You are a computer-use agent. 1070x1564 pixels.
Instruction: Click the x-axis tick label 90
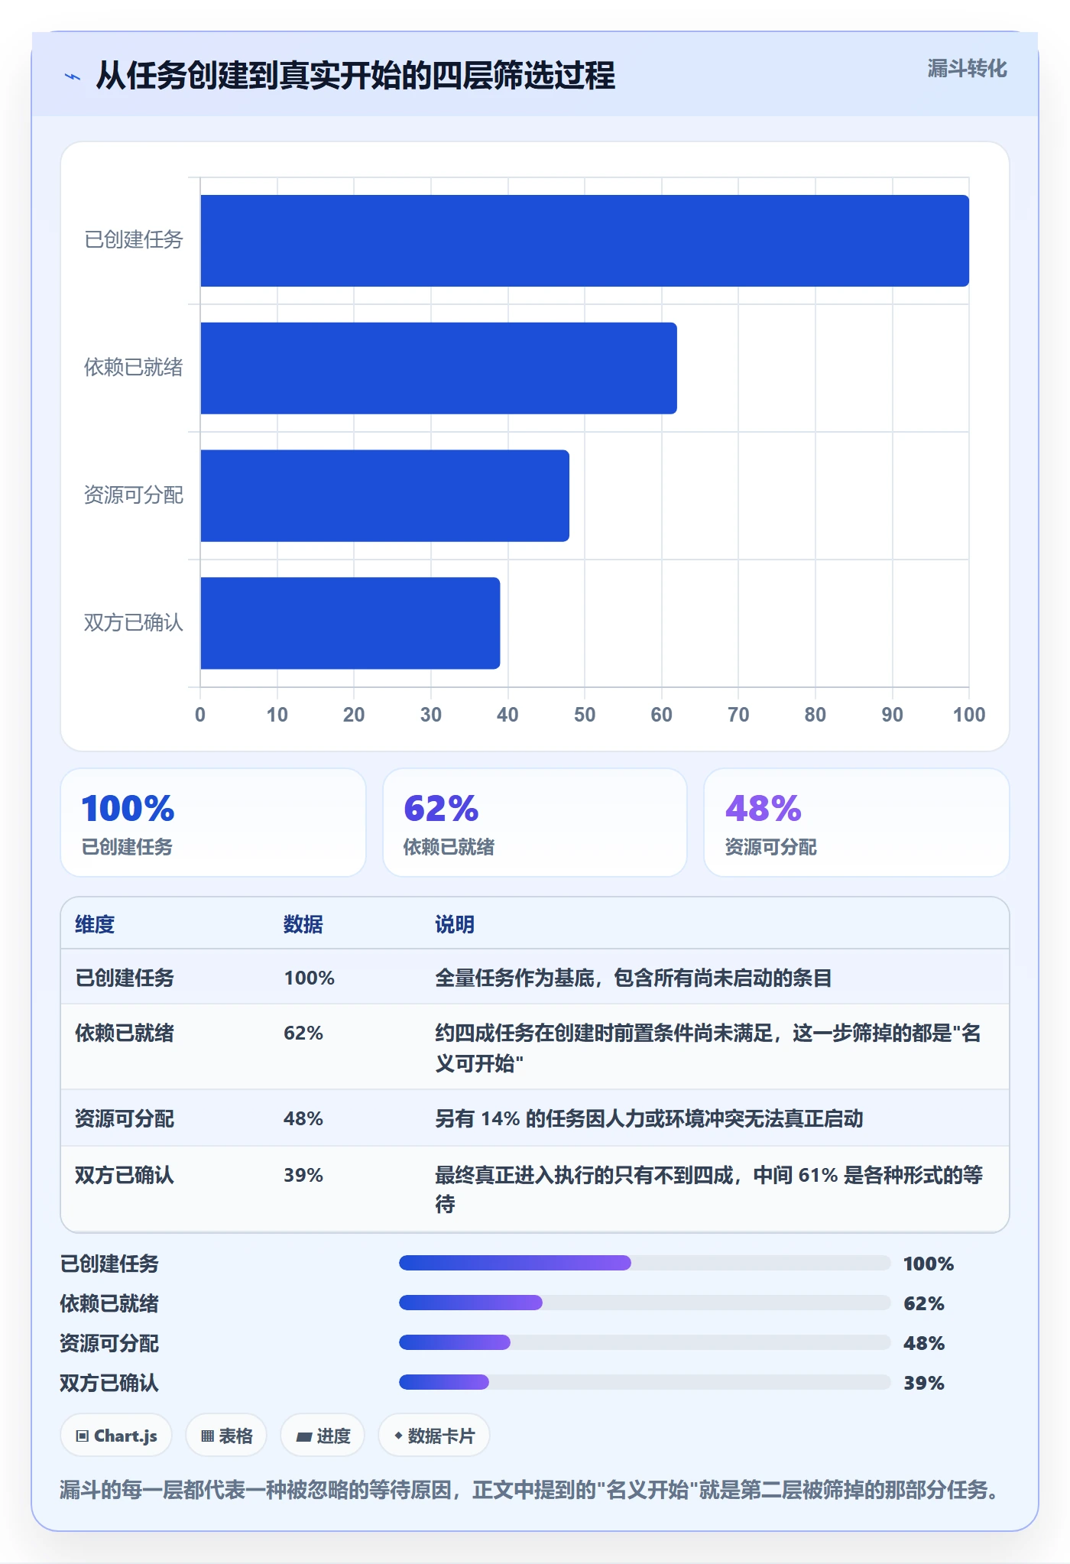(x=892, y=715)
